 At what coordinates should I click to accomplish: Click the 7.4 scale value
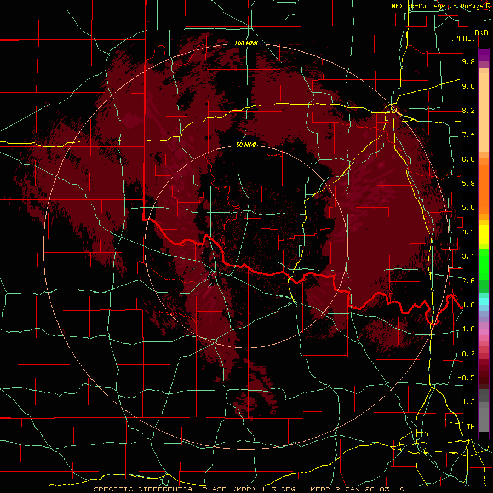coord(468,135)
